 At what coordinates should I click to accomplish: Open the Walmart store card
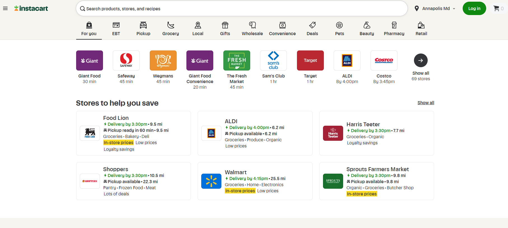[255, 181]
